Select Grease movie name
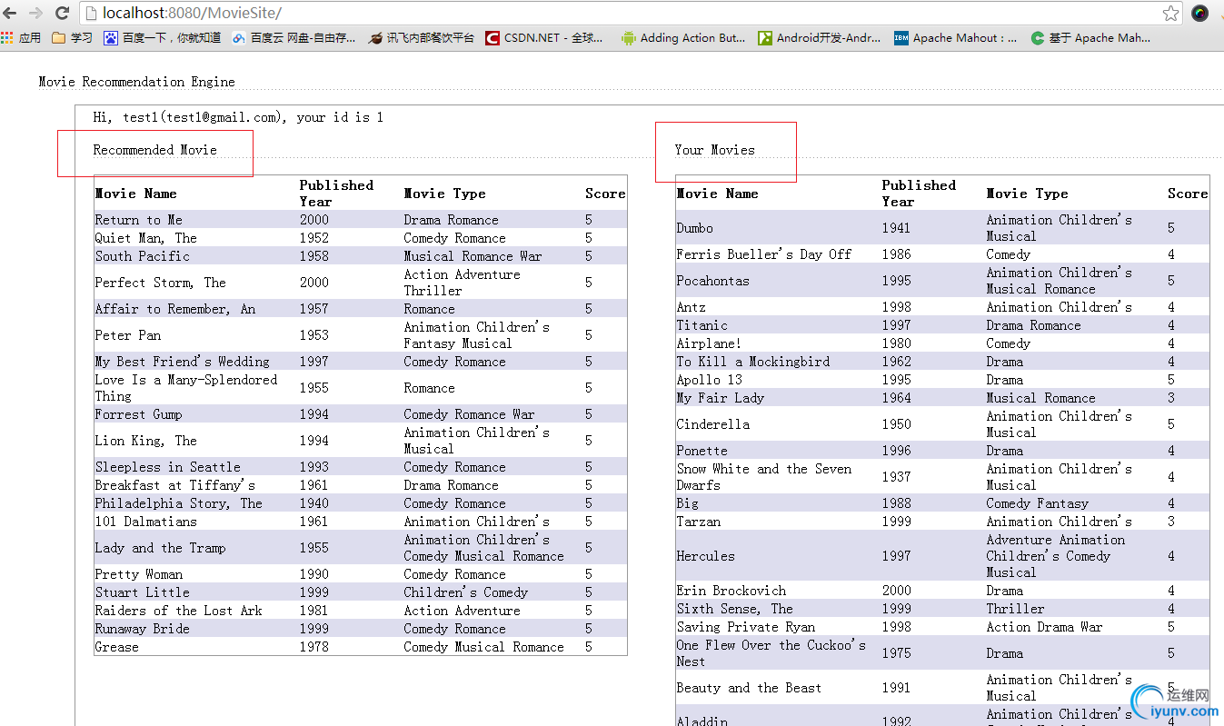Image resolution: width=1224 pixels, height=726 pixels. click(116, 647)
